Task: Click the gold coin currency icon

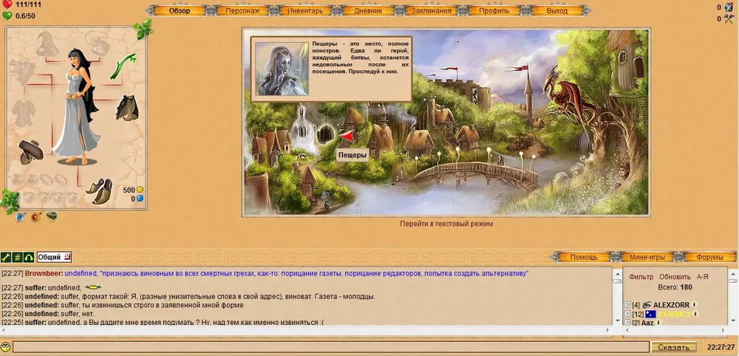Action: pyautogui.click(x=140, y=191)
